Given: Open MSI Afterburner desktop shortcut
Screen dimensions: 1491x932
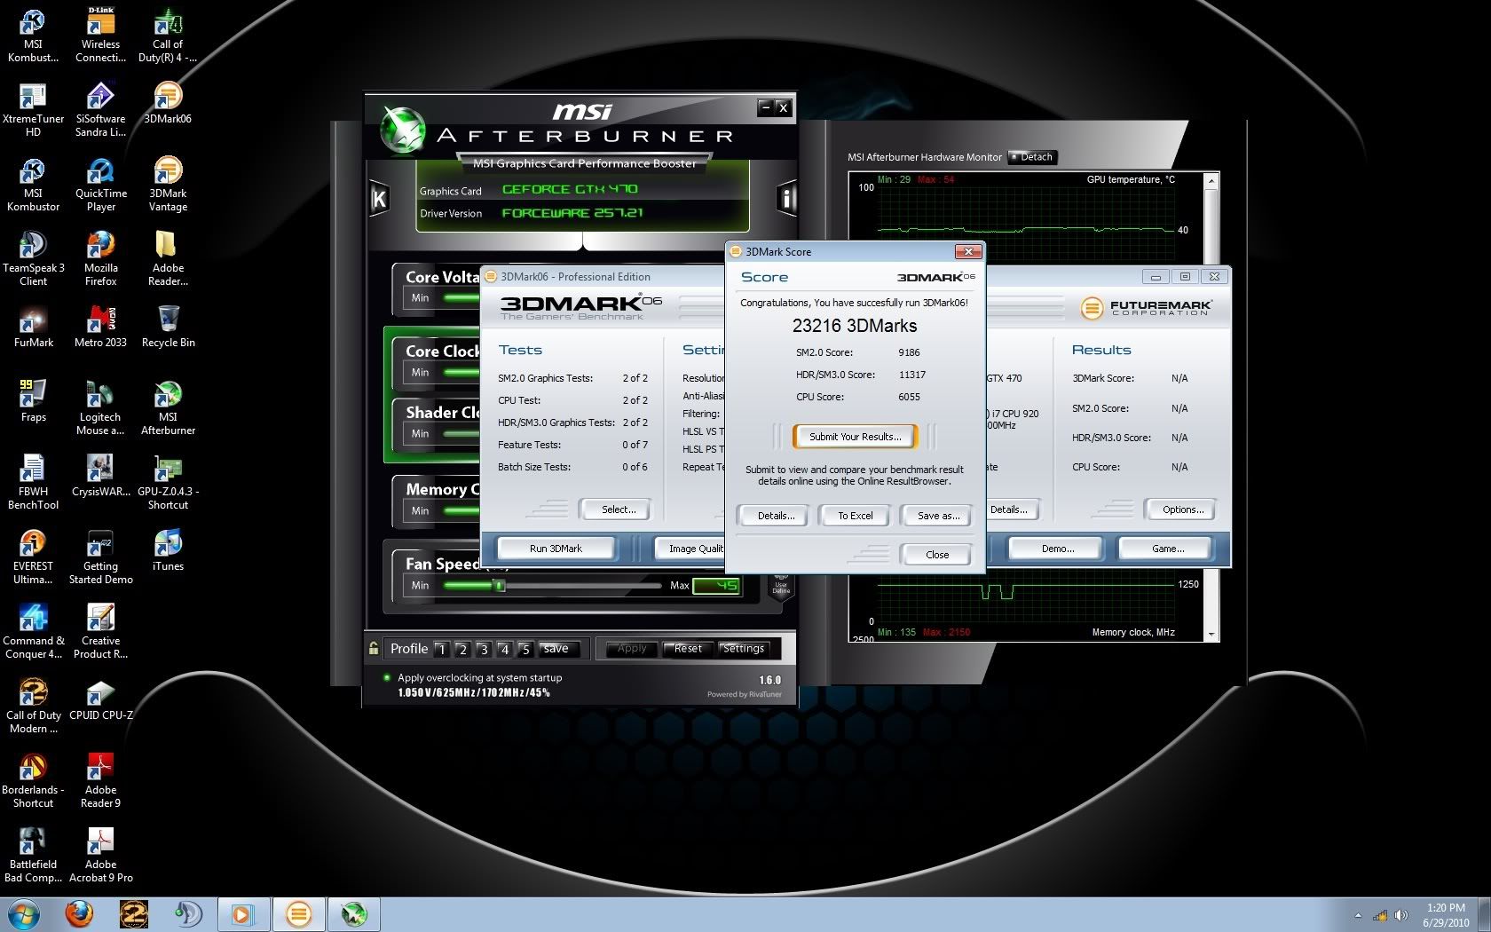Looking at the screenshot, I should coord(168,408).
